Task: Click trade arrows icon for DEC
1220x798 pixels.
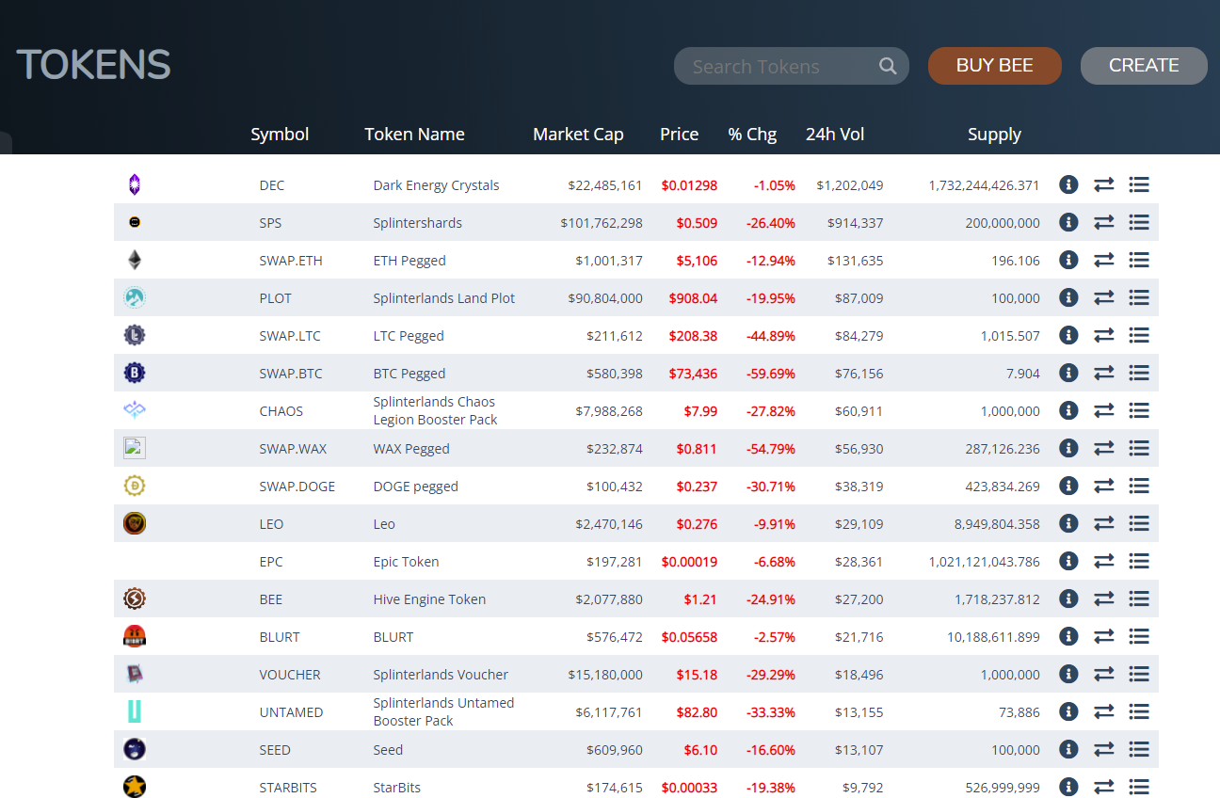Action: click(1104, 184)
